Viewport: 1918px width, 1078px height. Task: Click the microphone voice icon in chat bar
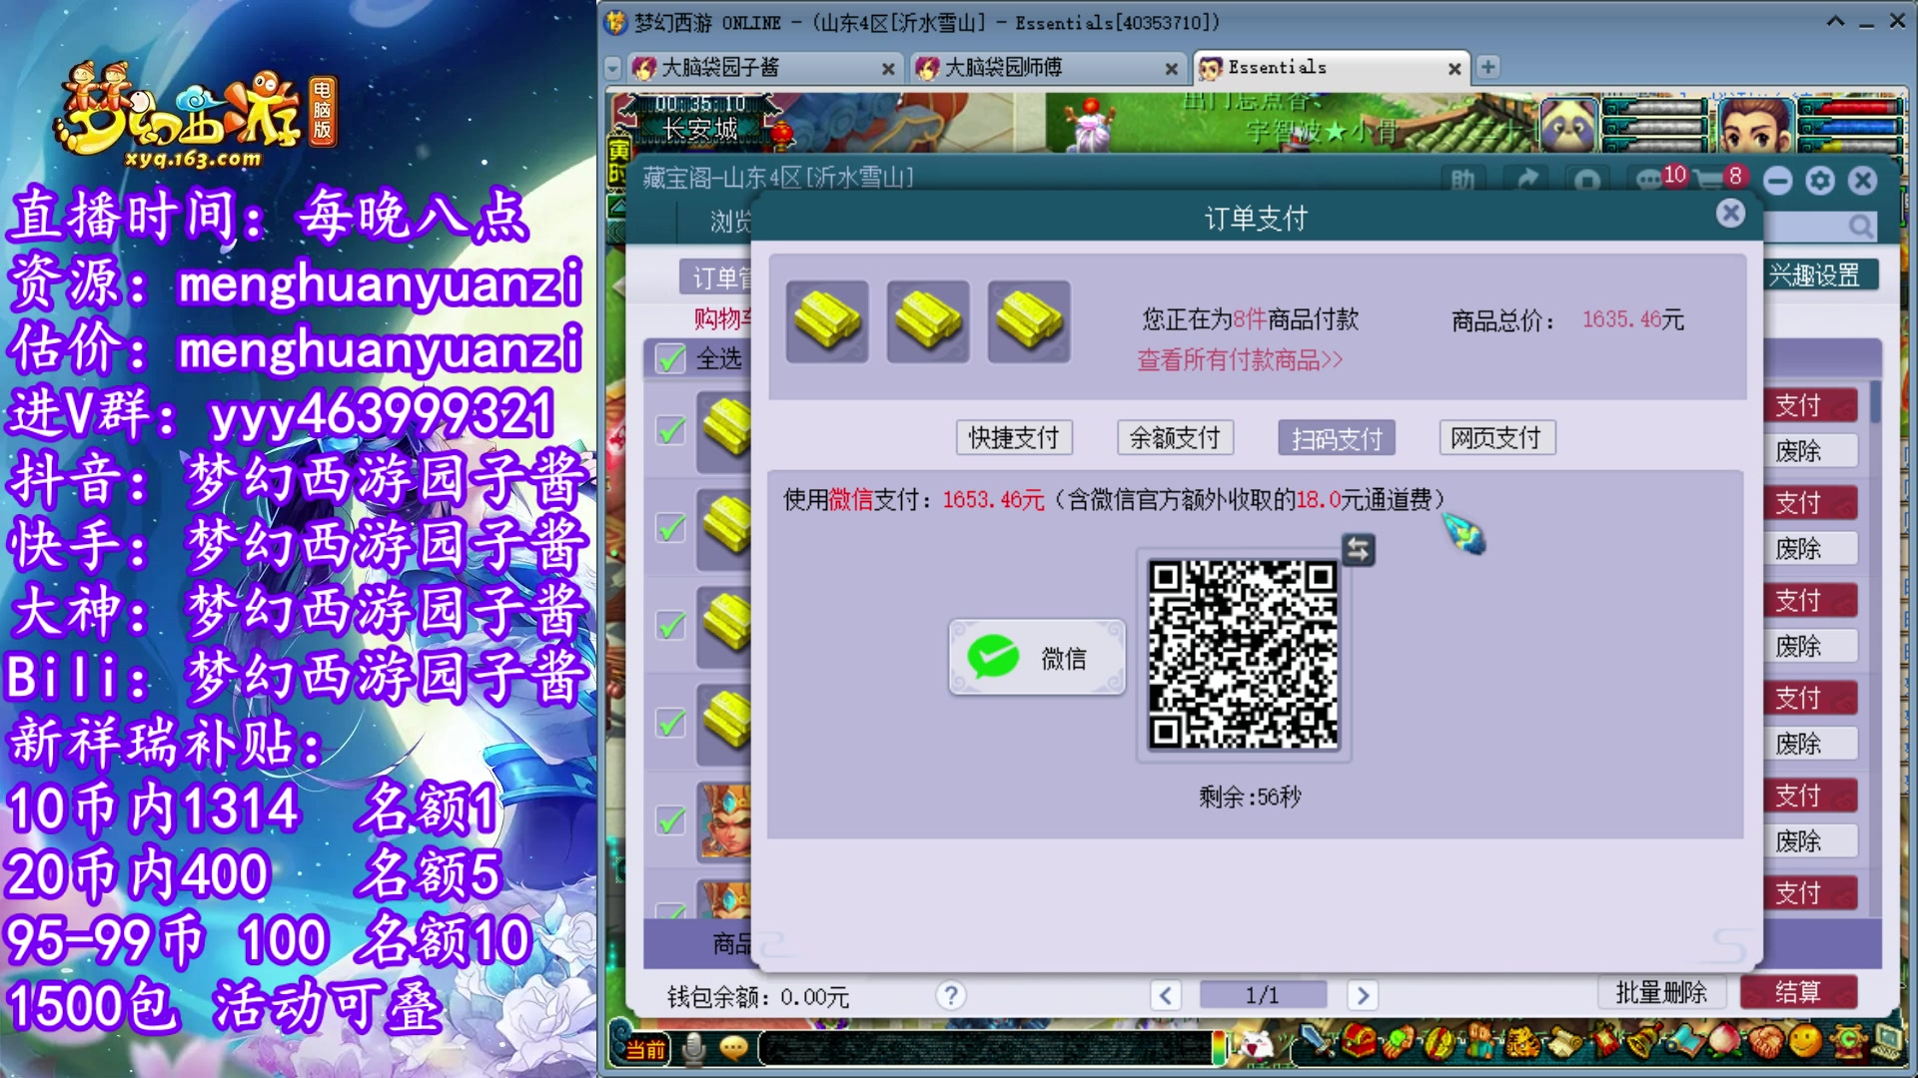click(x=693, y=1048)
